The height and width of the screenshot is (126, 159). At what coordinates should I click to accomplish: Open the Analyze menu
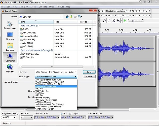[60, 7]
